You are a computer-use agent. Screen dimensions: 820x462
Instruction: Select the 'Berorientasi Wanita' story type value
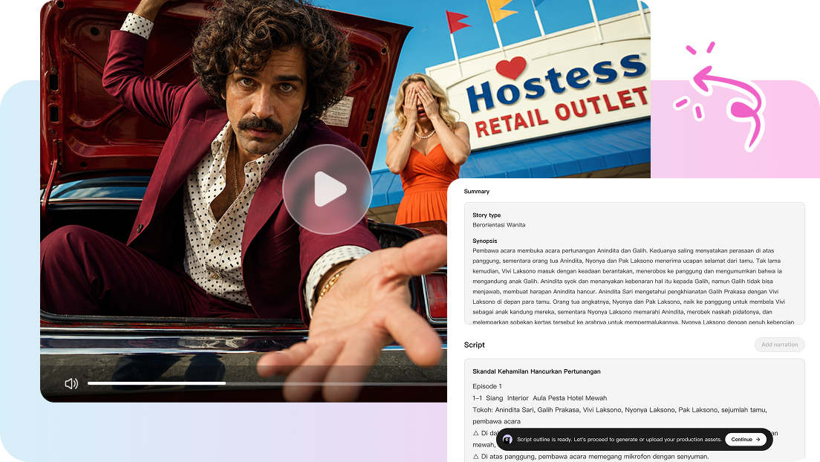click(499, 225)
